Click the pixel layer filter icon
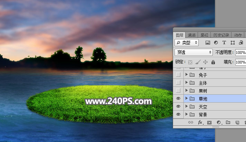The image size is (246, 142). 208,42
